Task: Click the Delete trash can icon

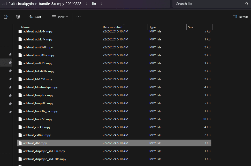Action: (x=18, y=17)
